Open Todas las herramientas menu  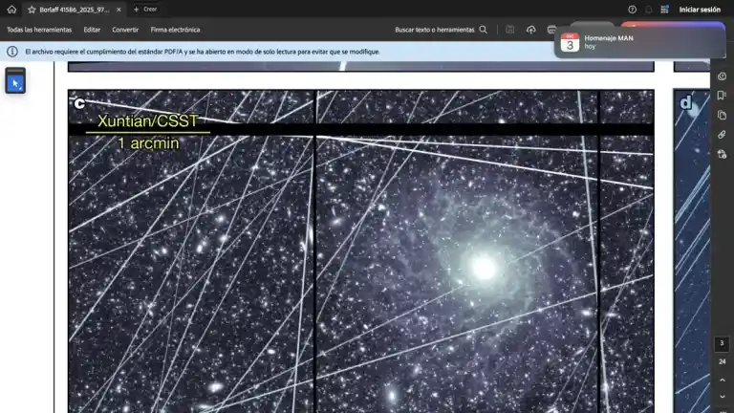click(39, 30)
